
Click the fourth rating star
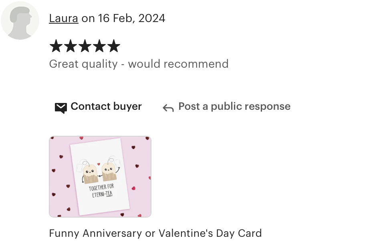tap(99, 46)
